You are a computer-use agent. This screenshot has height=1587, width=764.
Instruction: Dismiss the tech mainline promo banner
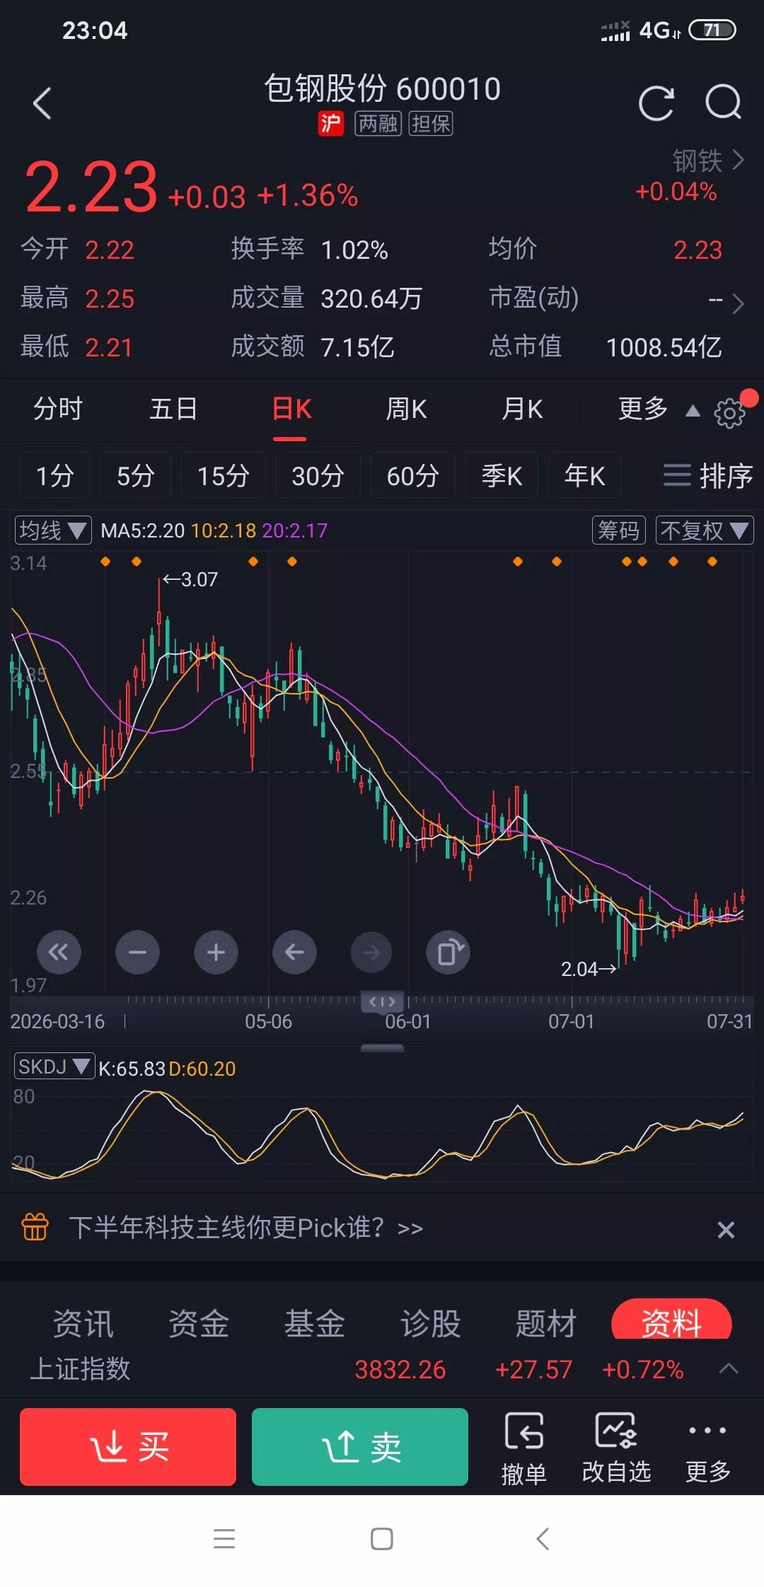[x=726, y=1230]
